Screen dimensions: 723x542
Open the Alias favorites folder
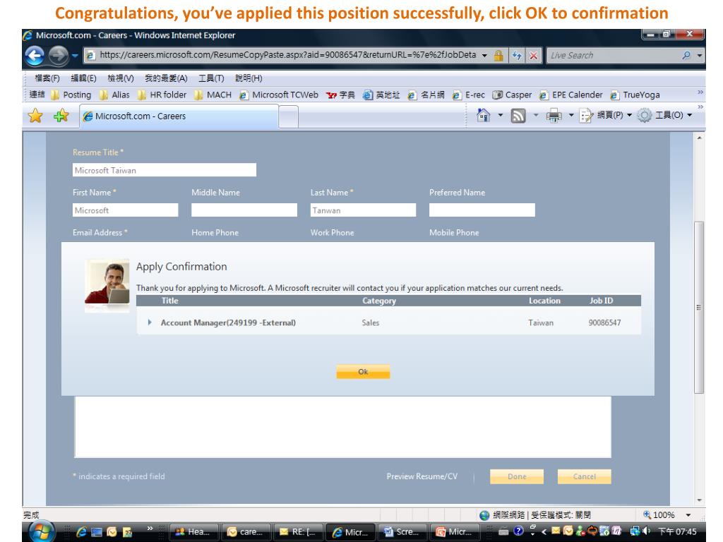(114, 95)
